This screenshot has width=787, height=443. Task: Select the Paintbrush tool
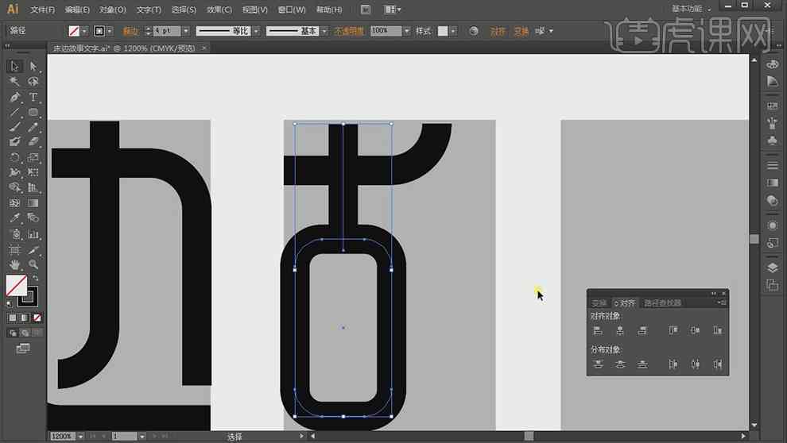[14, 127]
